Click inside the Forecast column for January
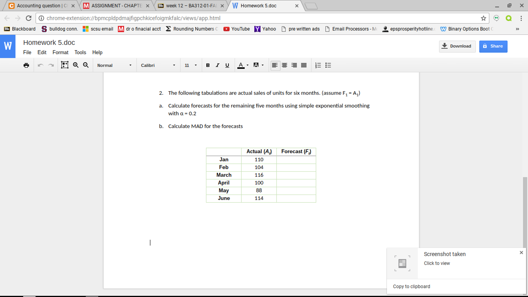Image resolution: width=528 pixels, height=297 pixels. point(296,159)
